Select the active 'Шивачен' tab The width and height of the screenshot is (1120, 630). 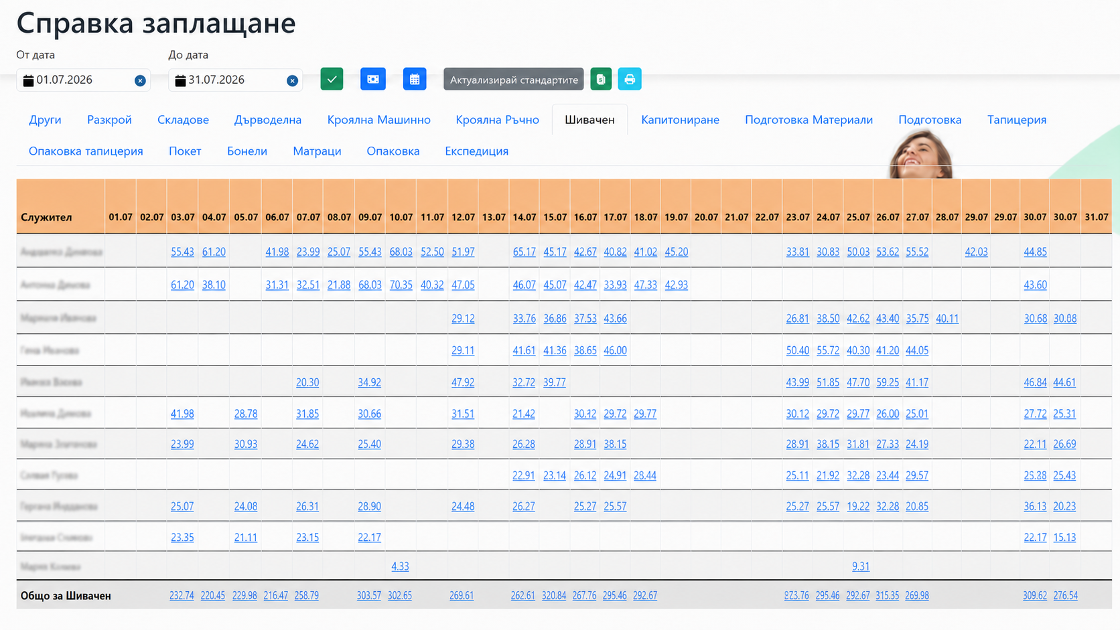click(589, 120)
